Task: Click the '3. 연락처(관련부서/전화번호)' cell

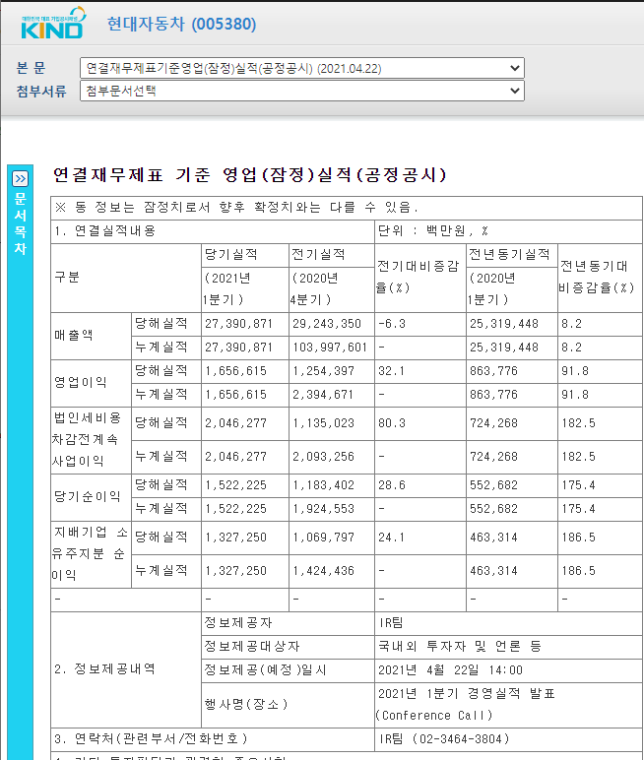Action: point(213,739)
